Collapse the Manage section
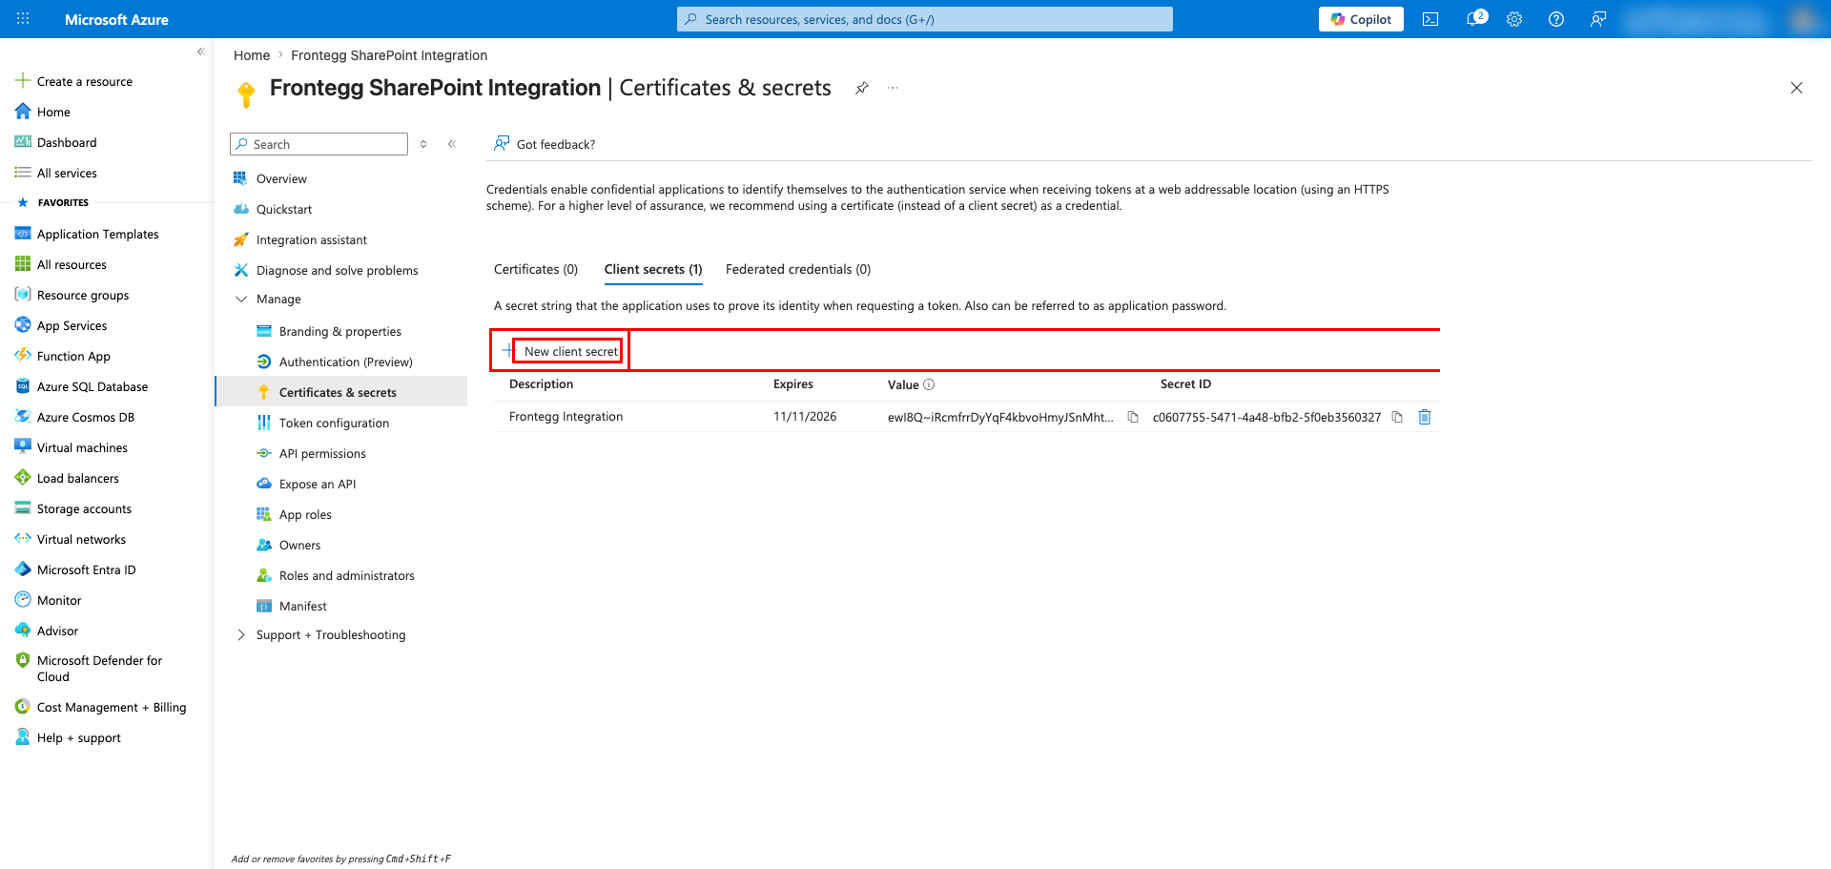 click(241, 300)
